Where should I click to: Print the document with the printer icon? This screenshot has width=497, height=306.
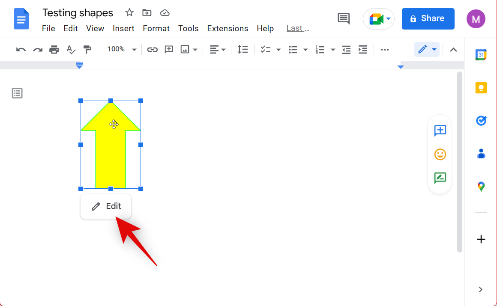54,50
